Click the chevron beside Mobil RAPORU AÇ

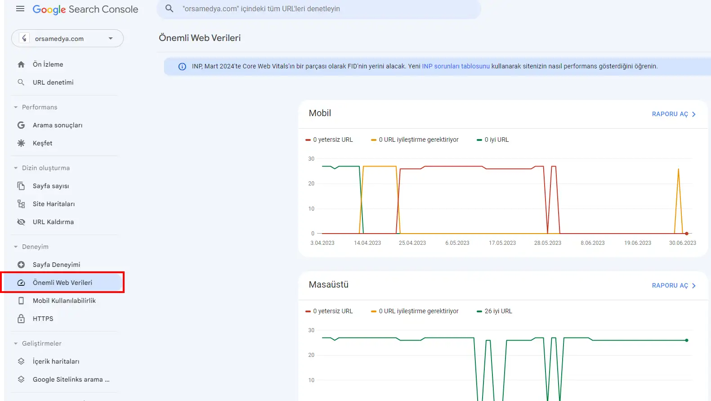(x=694, y=114)
